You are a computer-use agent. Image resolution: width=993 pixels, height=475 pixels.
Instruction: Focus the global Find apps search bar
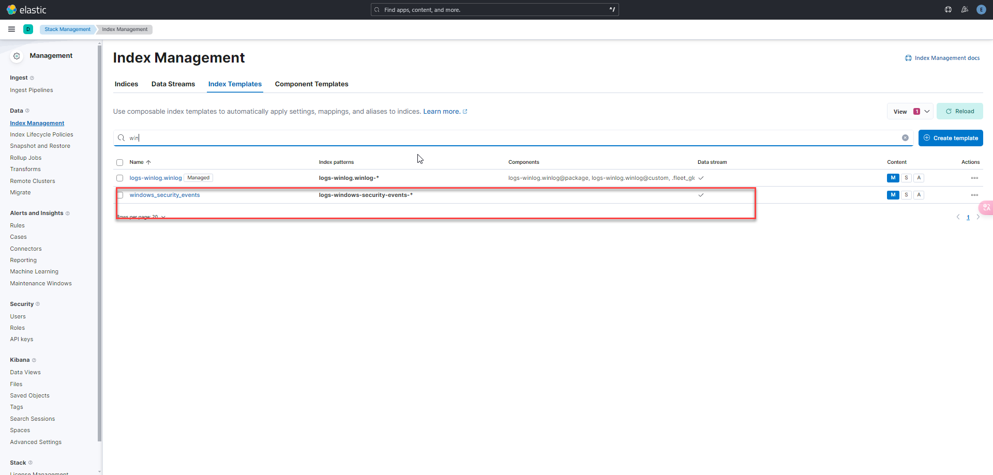(x=494, y=10)
